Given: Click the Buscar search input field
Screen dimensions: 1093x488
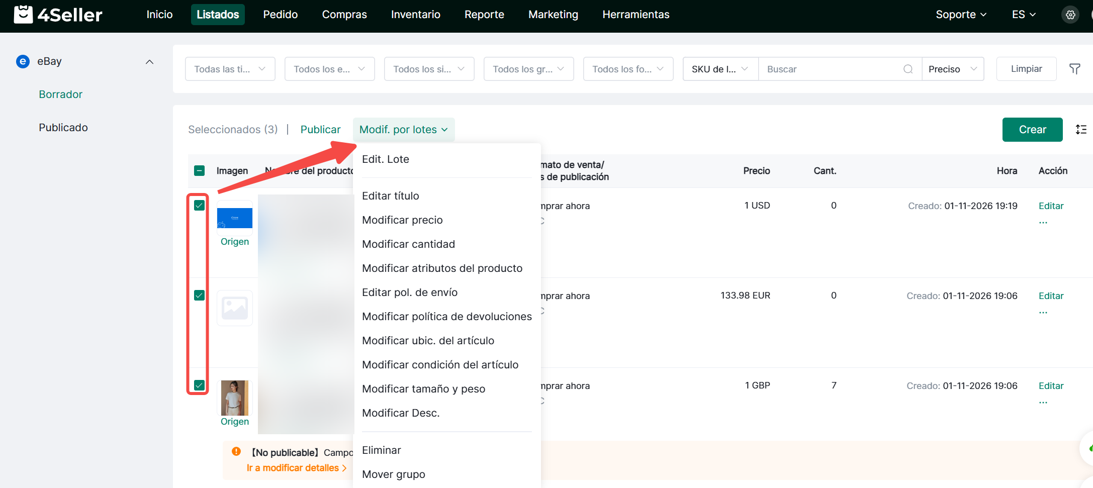Looking at the screenshot, I should 830,69.
